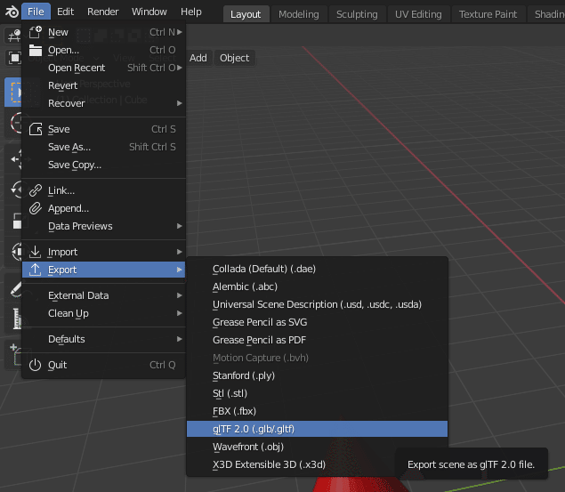Click the Quit power icon
The image size is (565, 492).
35,365
